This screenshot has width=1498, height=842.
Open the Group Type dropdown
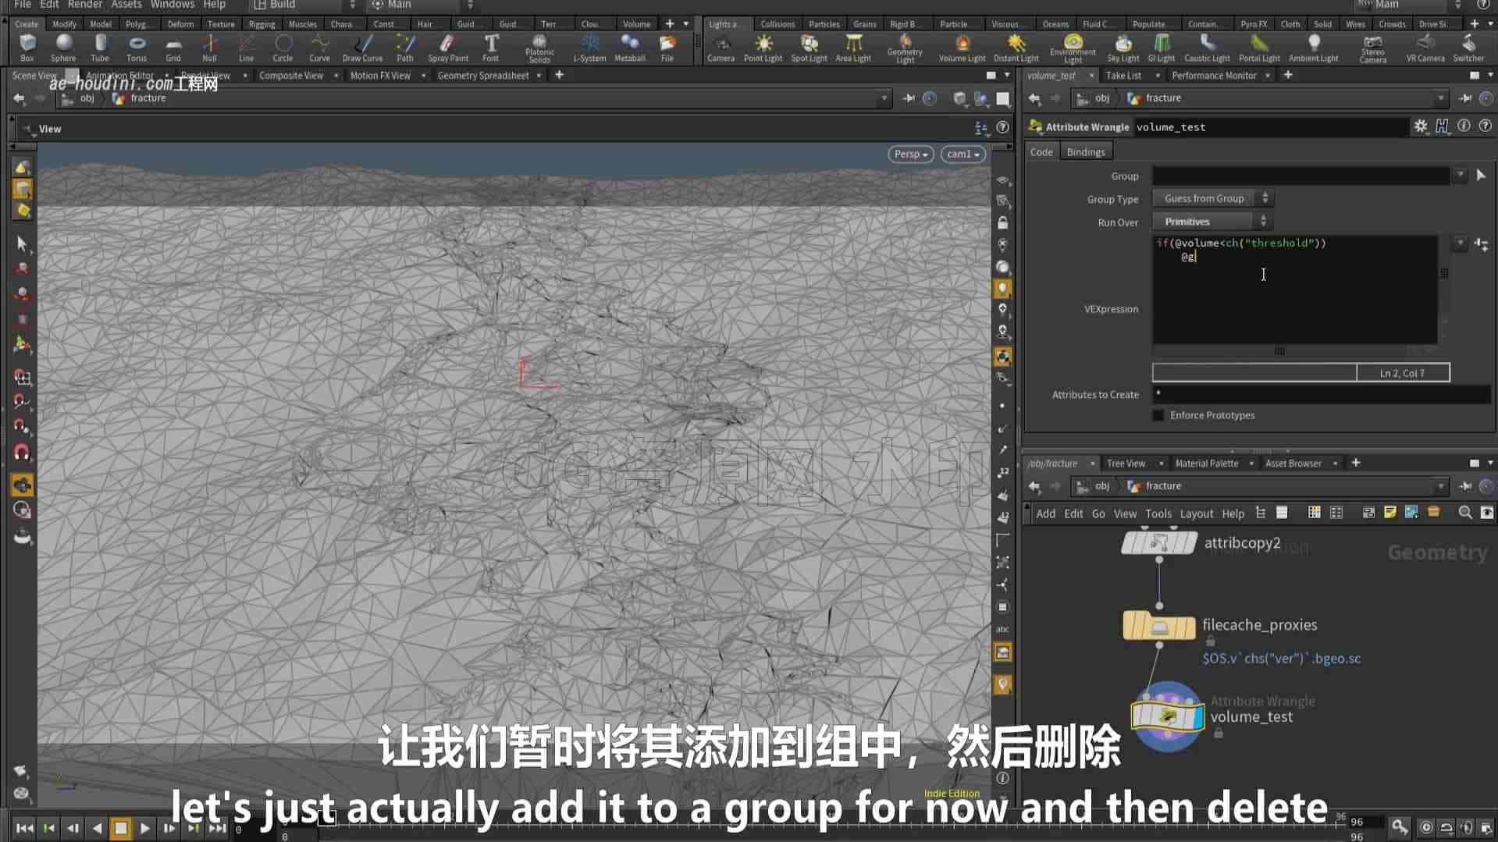[1212, 198]
